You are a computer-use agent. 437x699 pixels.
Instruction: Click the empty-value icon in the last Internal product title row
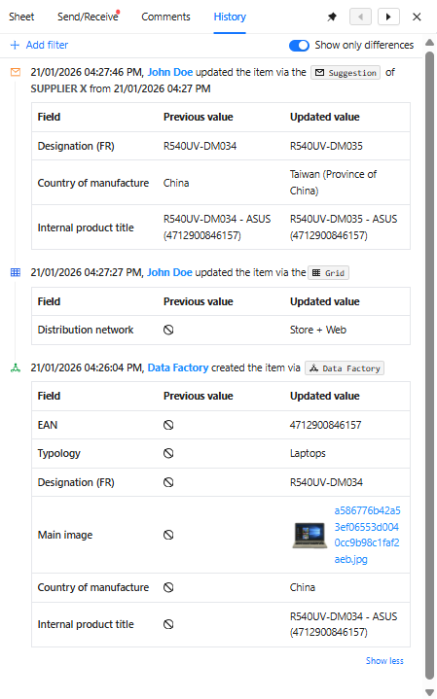168,624
